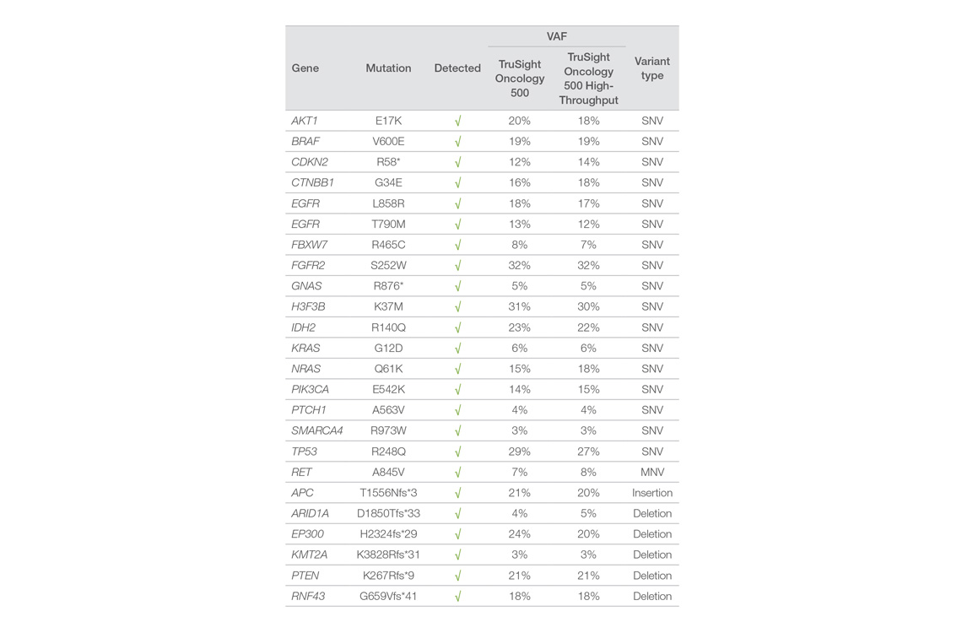
Task: Click the checkmark in the SMARCA4 row
Action: tap(457, 431)
